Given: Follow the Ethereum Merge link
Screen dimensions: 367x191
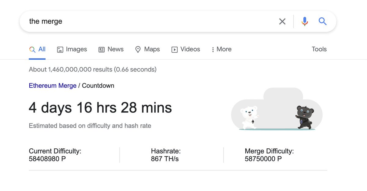Looking at the screenshot, I should (x=53, y=86).
